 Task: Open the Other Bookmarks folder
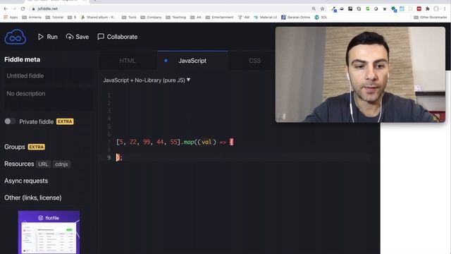pyautogui.click(x=431, y=17)
